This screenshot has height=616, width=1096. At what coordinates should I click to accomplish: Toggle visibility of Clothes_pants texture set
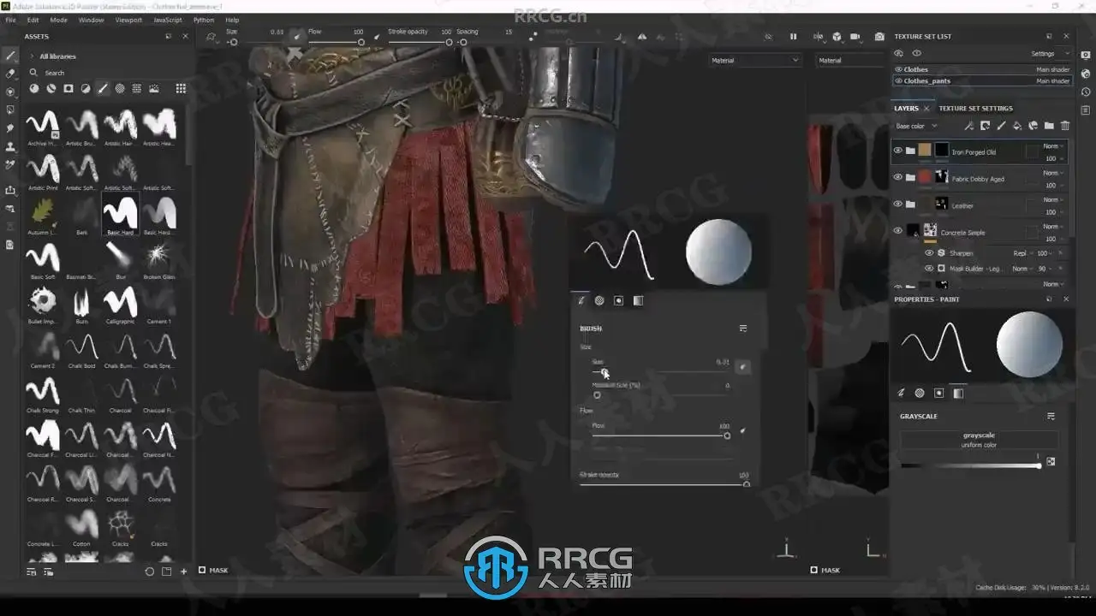coord(898,80)
